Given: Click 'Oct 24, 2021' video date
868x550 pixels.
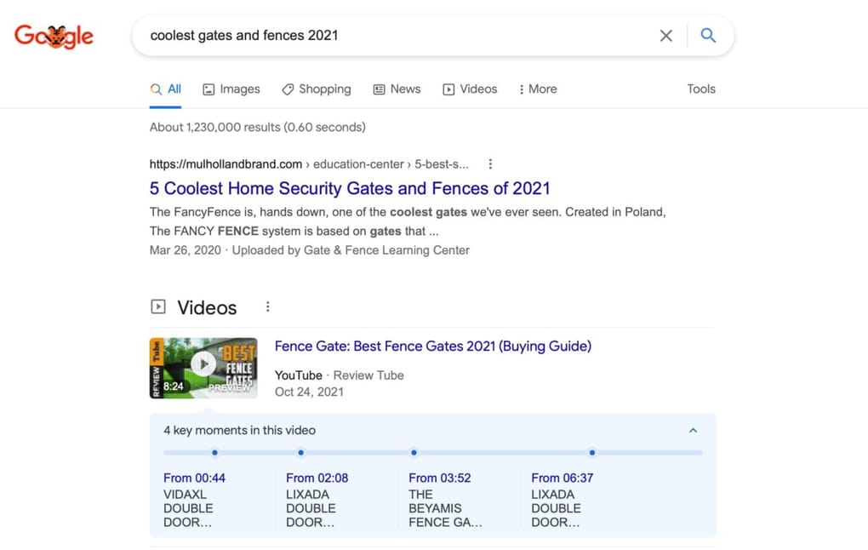Looking at the screenshot, I should [x=309, y=392].
